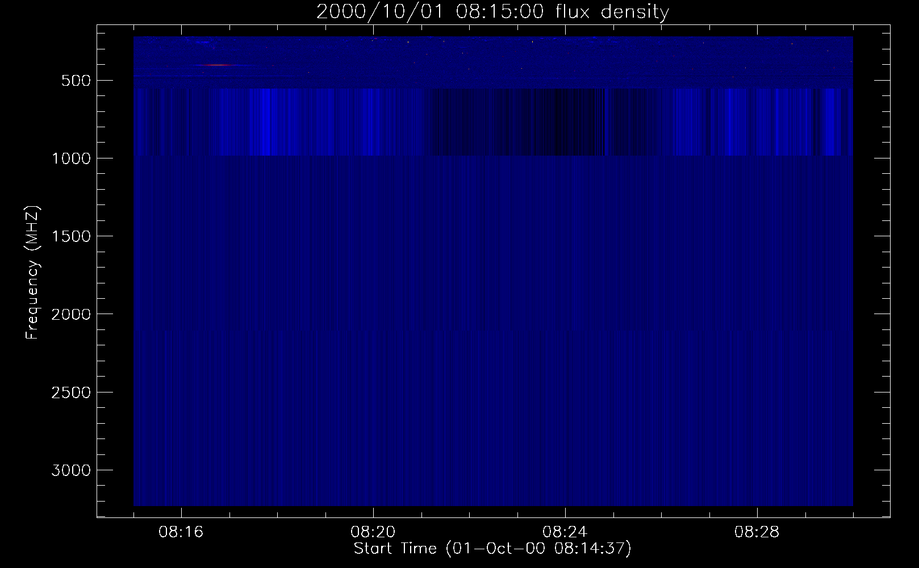Click the 08:20 time axis label
Screen dimensions: 919x568
[373, 532]
